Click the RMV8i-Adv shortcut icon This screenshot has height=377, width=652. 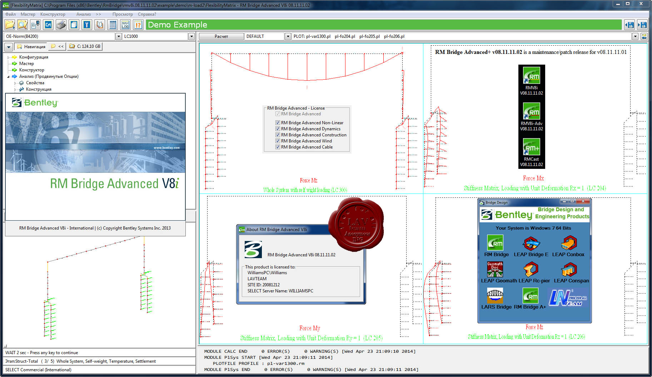531,111
